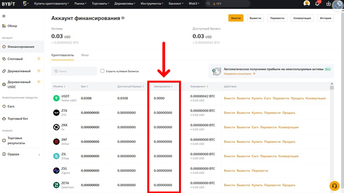
Task: Click the Bybit logo
Action: point(8,4)
